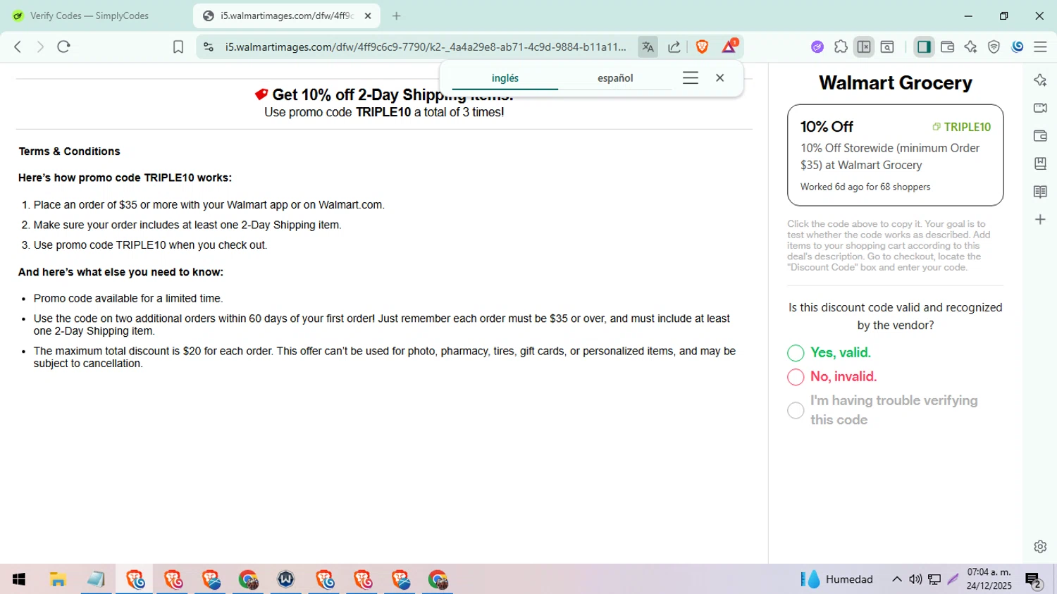Copy the TRIPLE10 code in the card
The height and width of the screenshot is (594, 1057).
click(961, 127)
